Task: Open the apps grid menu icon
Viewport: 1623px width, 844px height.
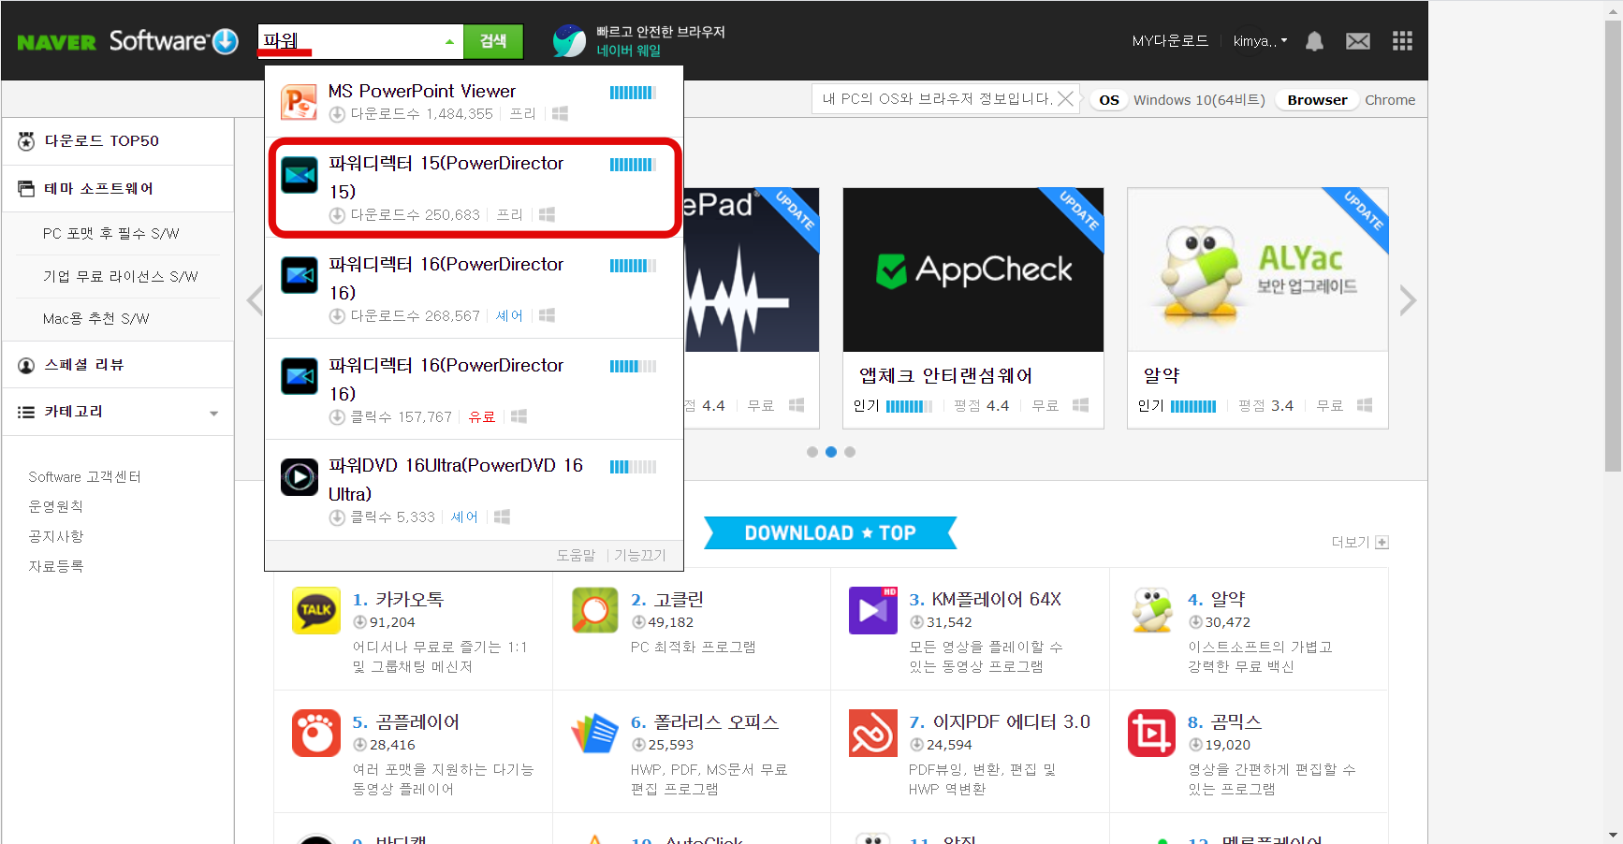Action: click(x=1402, y=41)
